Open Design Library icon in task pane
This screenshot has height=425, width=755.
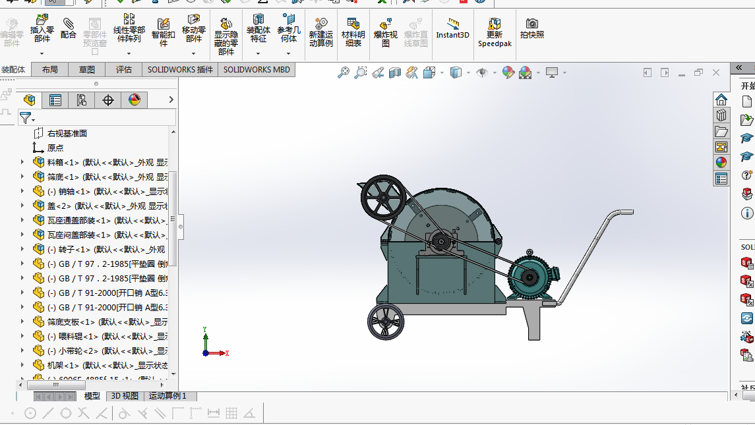tap(721, 115)
